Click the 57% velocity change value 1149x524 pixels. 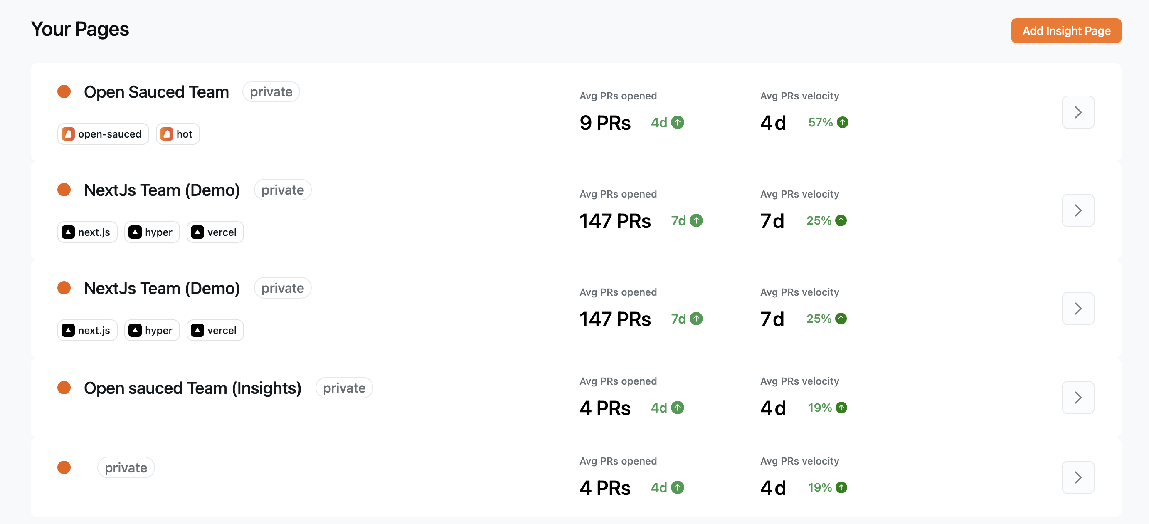coord(820,122)
